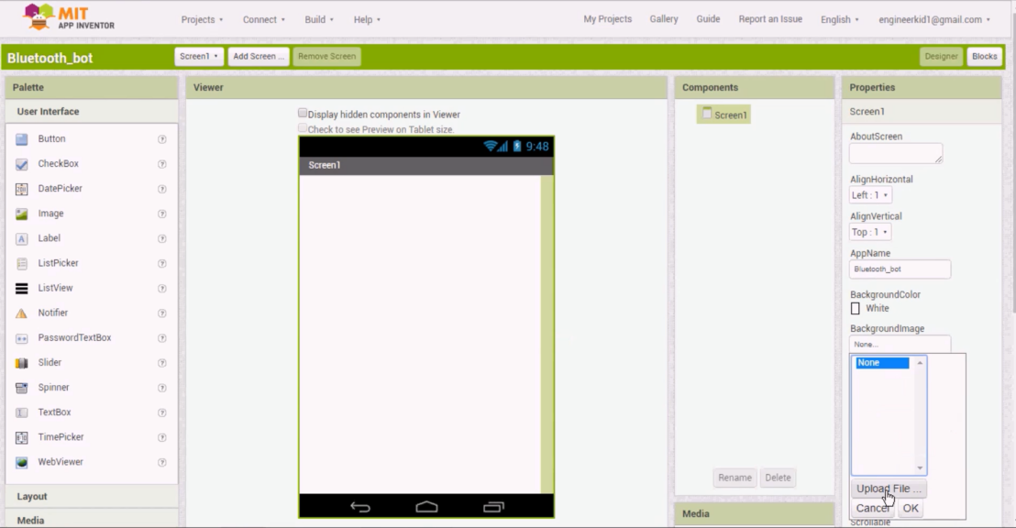Click the Remove Screen button
This screenshot has height=528, width=1016.
click(326, 56)
